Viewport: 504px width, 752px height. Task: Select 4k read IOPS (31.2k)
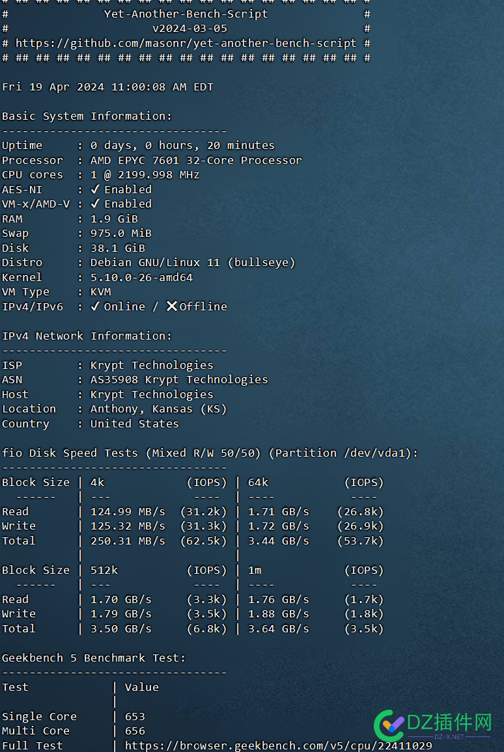click(203, 512)
